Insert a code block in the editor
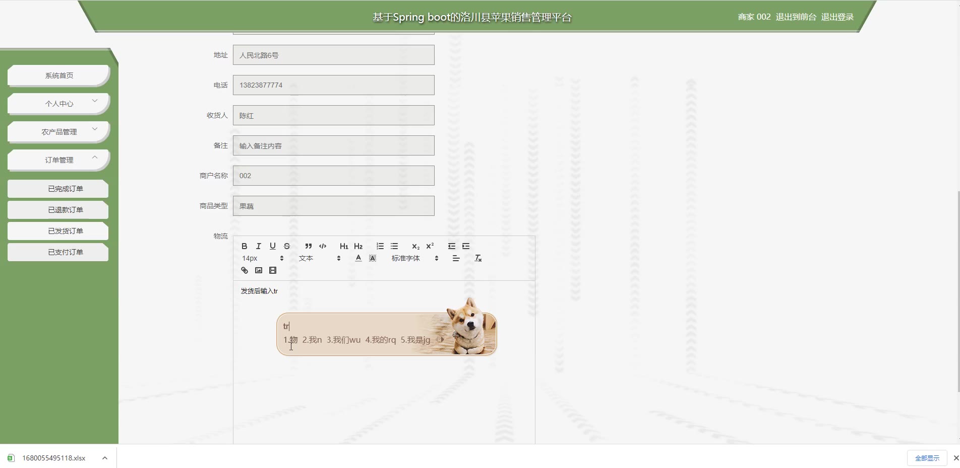960x468 pixels. click(323, 246)
